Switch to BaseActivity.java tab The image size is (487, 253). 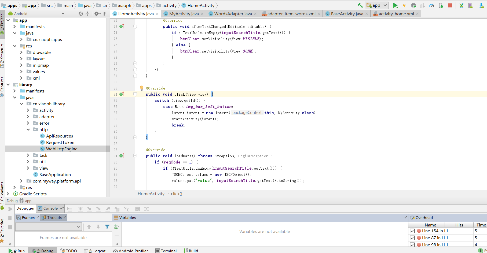[347, 14]
